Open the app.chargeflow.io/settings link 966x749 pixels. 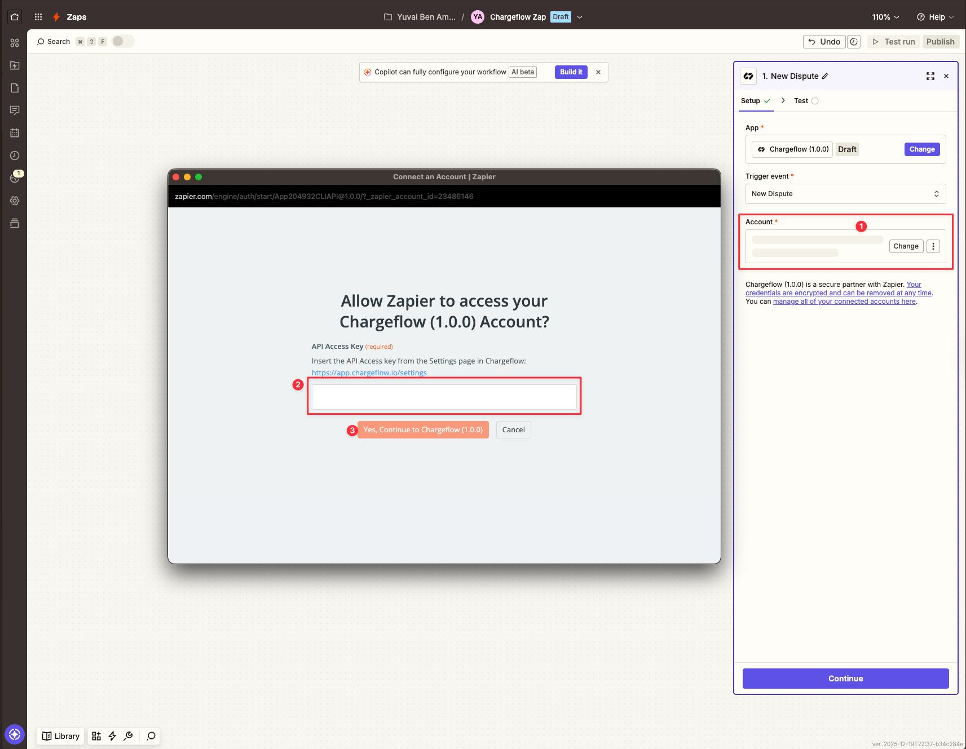coord(369,373)
